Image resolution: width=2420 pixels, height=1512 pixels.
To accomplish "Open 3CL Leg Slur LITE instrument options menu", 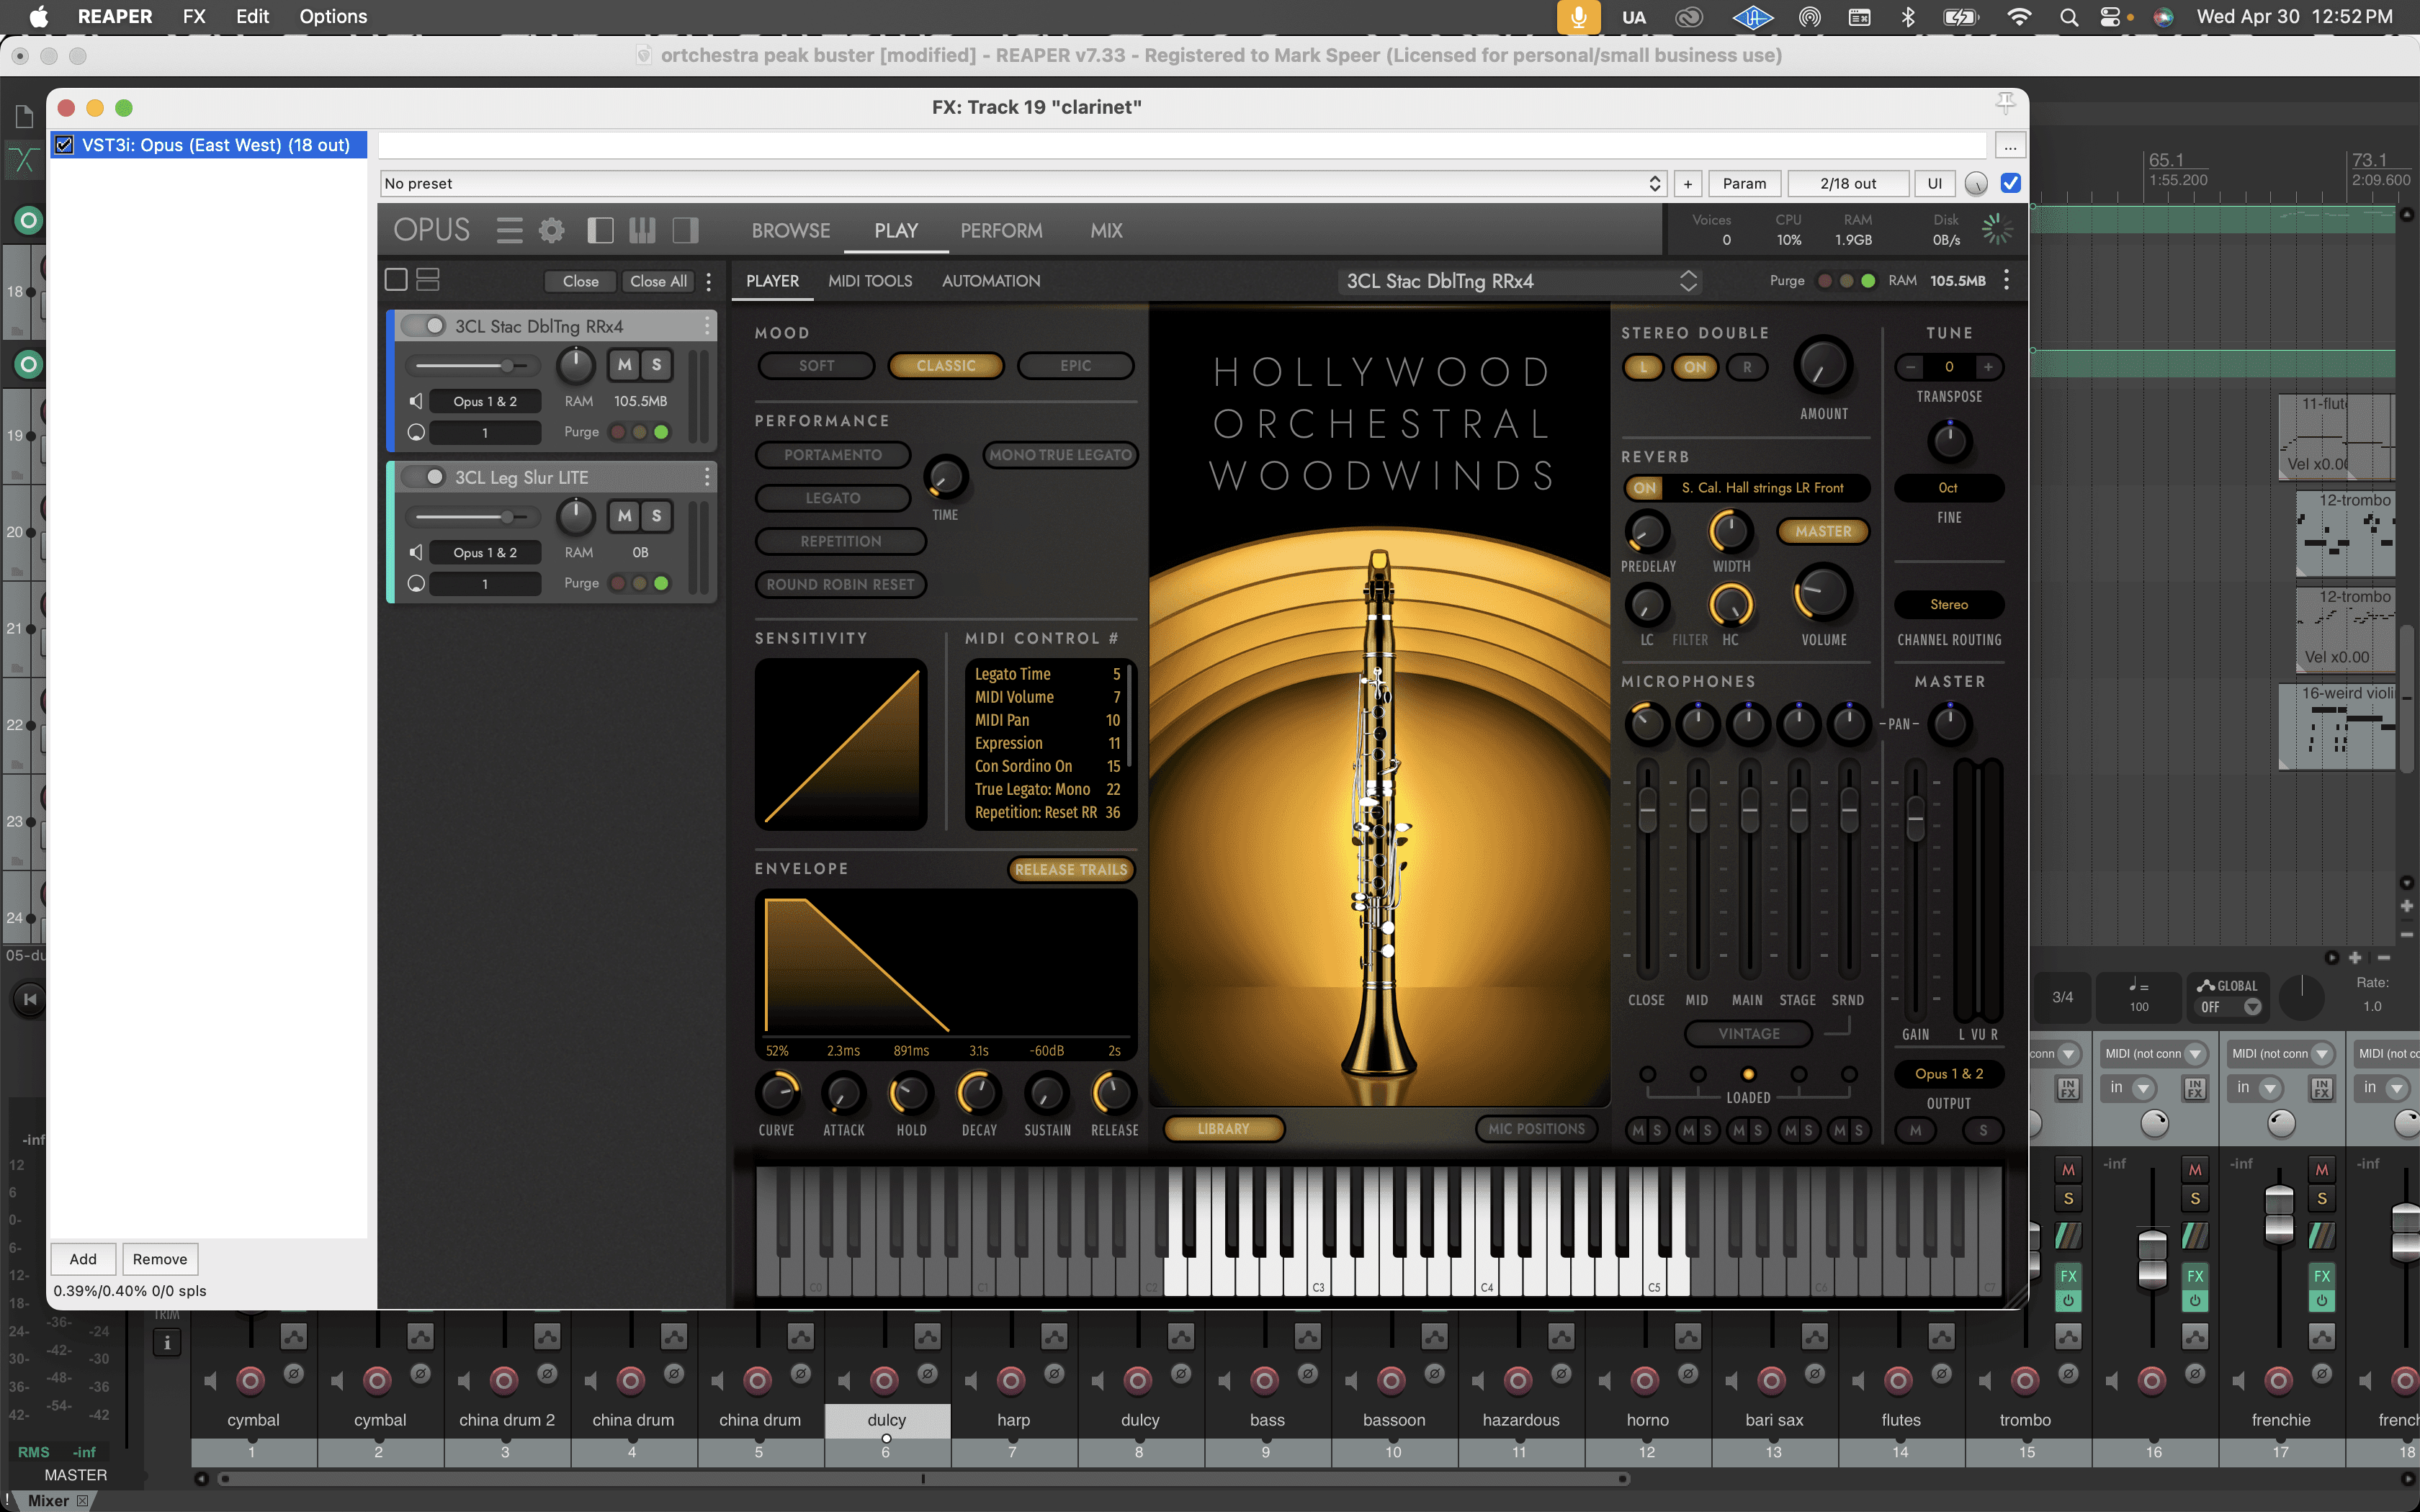I will point(707,477).
